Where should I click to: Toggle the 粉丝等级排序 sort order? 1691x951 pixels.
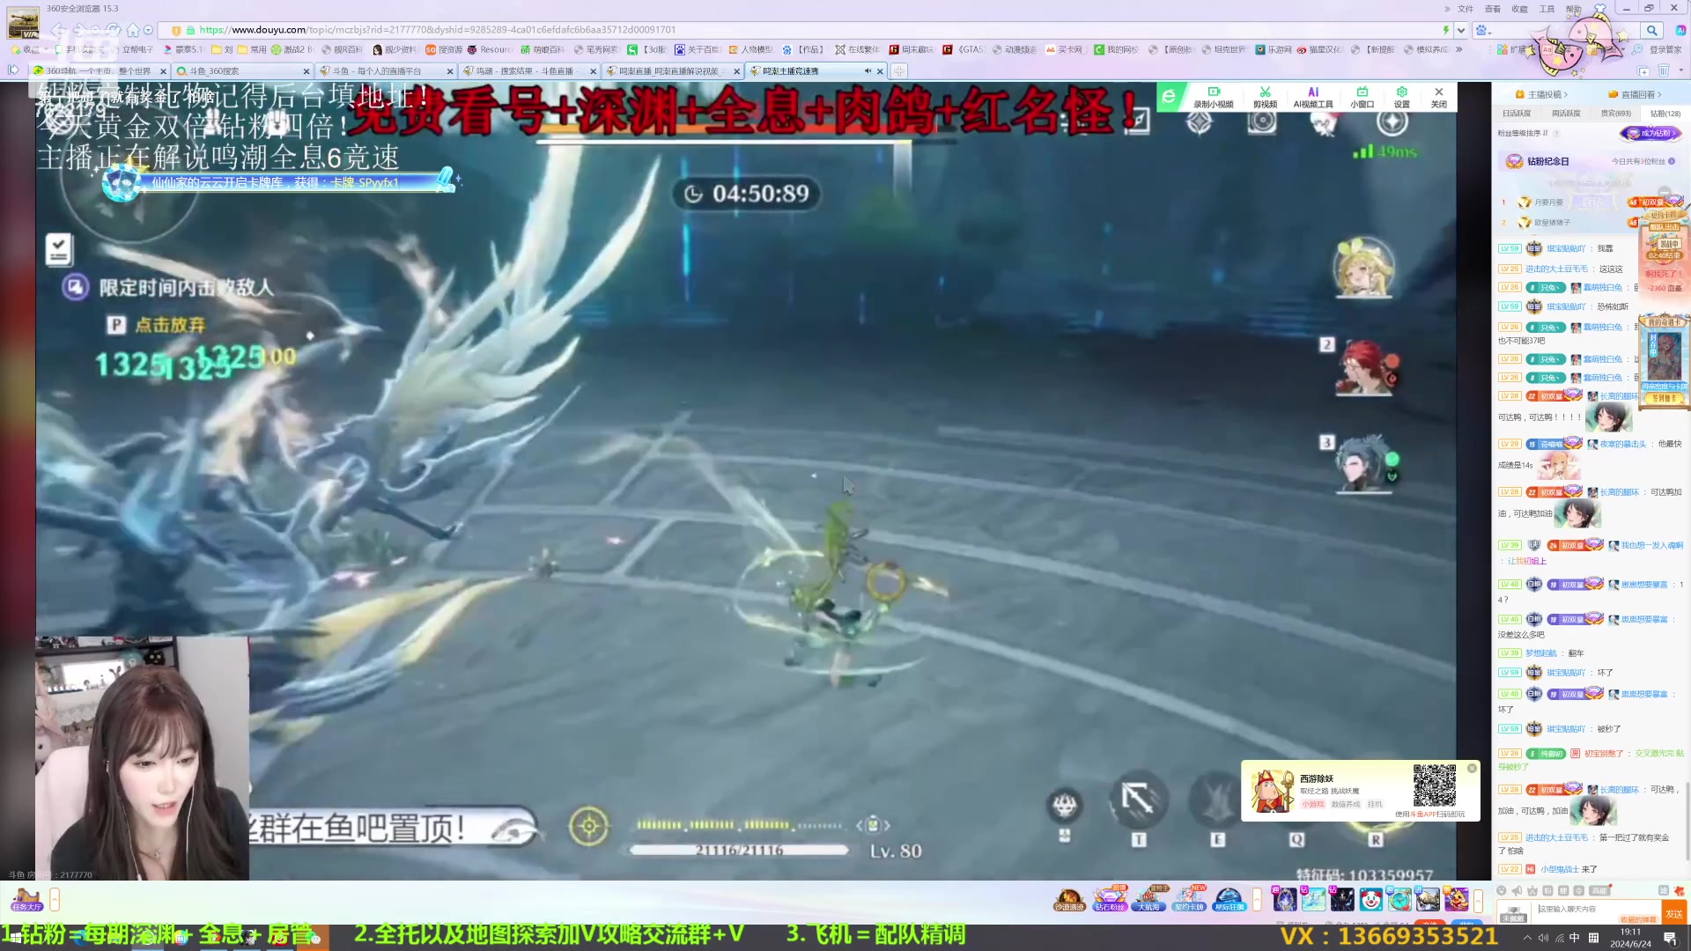pos(1523,134)
